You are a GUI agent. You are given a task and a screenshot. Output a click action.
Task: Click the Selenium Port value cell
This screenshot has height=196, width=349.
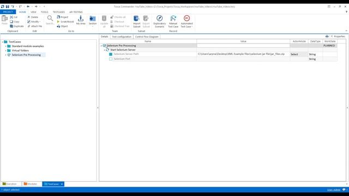click(x=243, y=59)
